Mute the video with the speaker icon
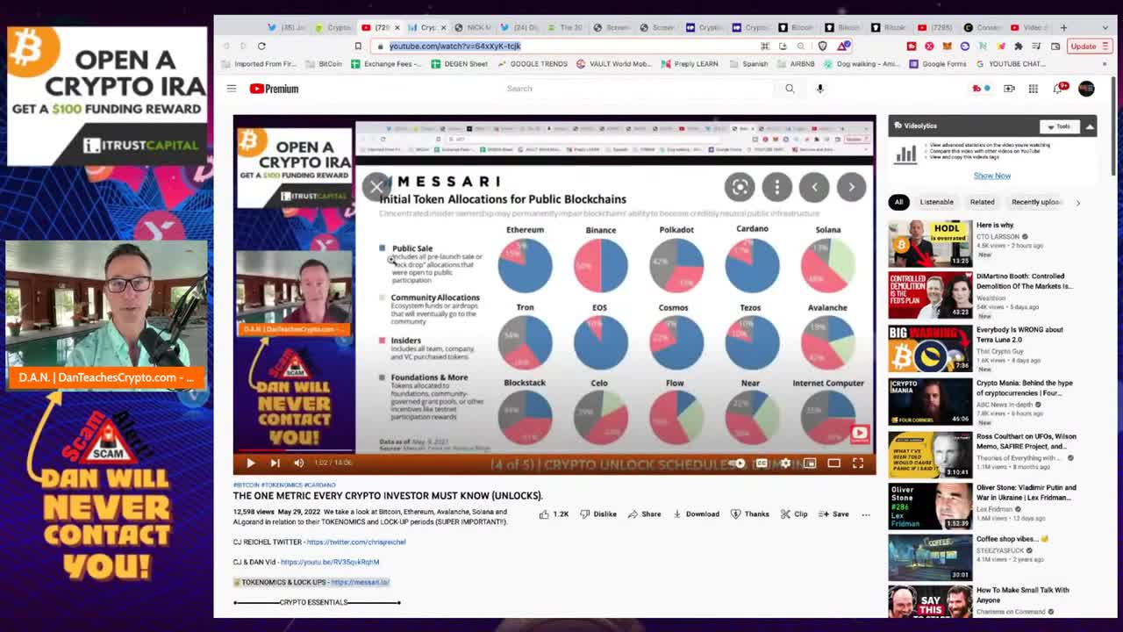 coord(298,463)
